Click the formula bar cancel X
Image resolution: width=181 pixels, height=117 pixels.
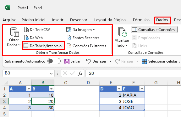tap(65, 73)
